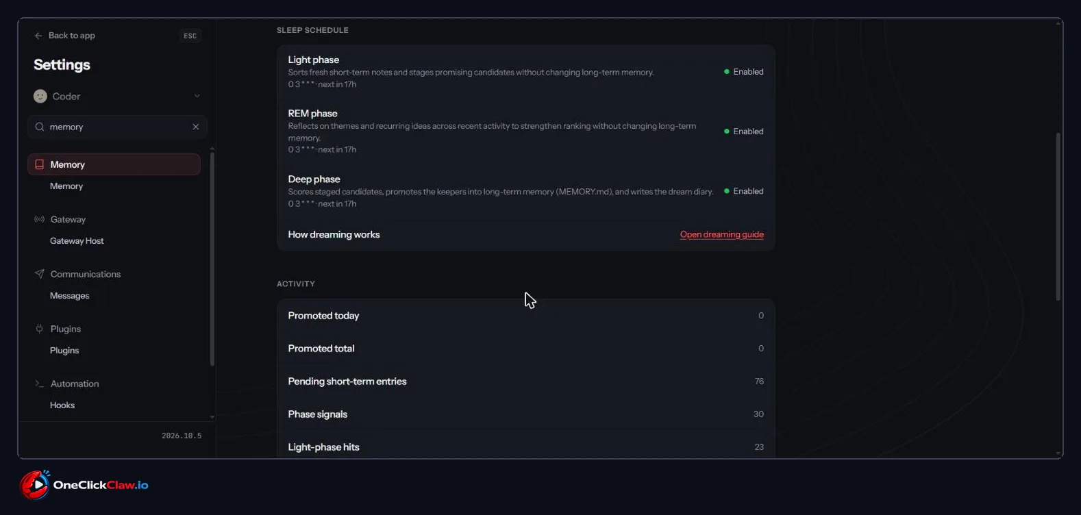Click the Coder avatar face icon
This screenshot has height=515, width=1081.
pos(40,97)
